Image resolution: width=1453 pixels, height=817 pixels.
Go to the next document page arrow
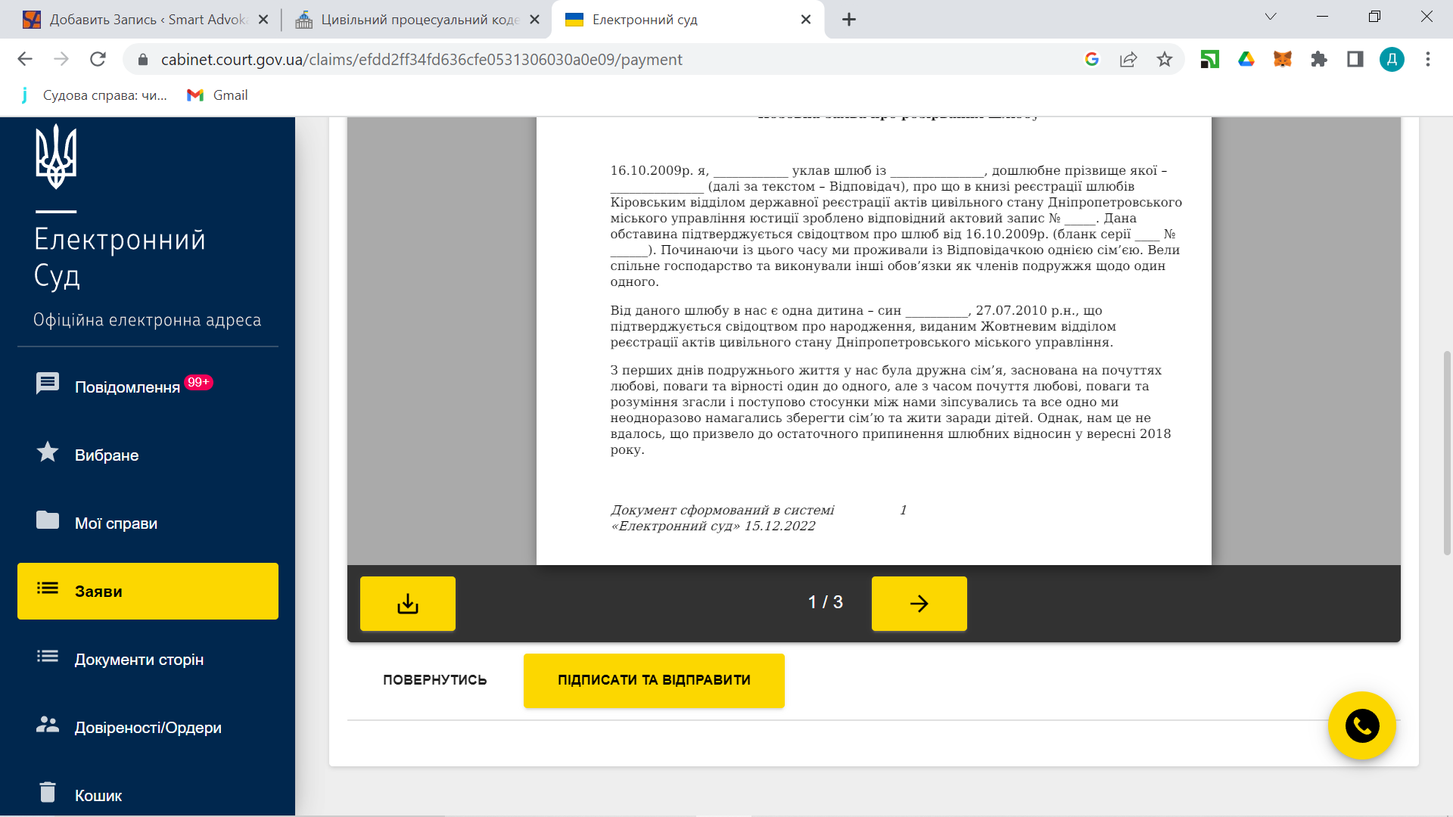919,603
